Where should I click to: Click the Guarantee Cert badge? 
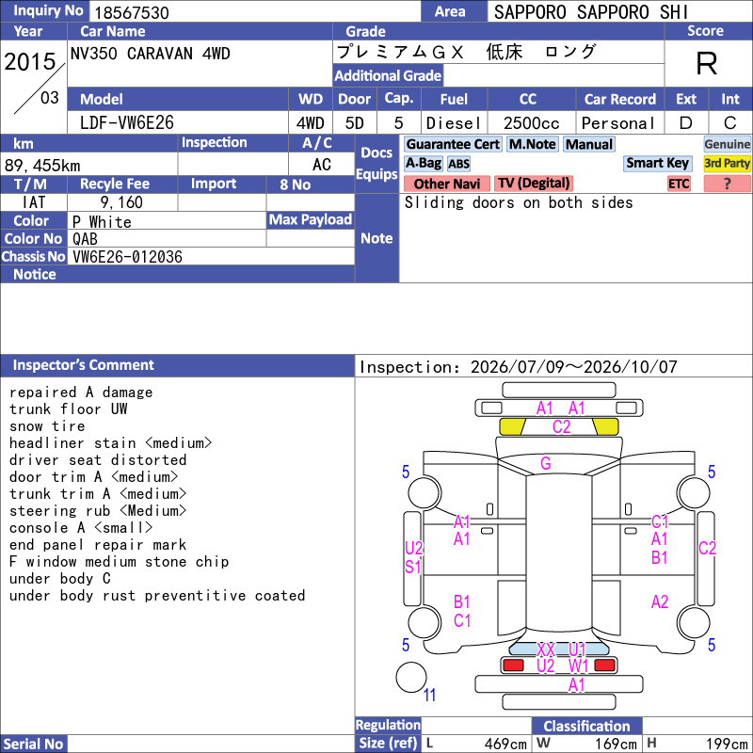click(x=453, y=144)
